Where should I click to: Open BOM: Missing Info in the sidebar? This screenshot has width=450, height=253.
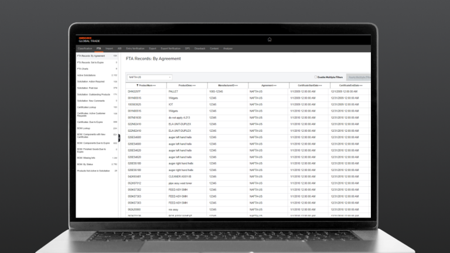tap(87, 158)
